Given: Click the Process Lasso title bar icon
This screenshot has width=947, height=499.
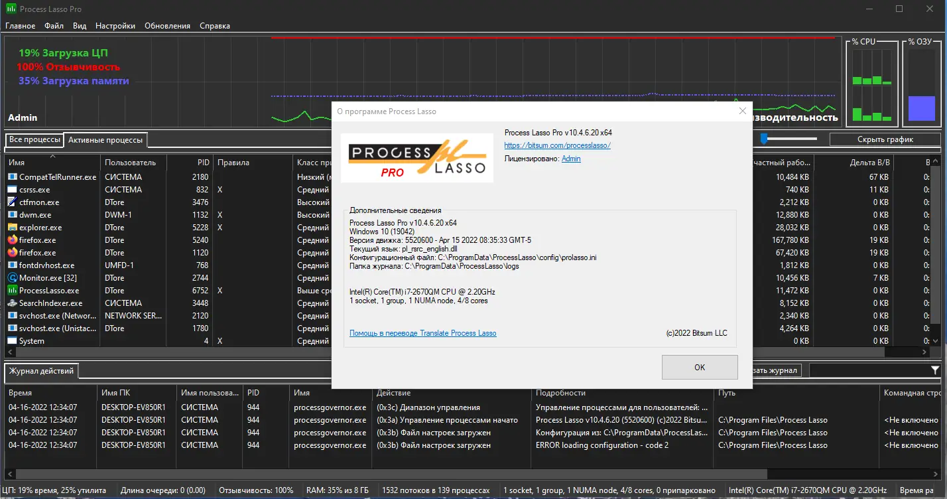Looking at the screenshot, I should pos(11,9).
